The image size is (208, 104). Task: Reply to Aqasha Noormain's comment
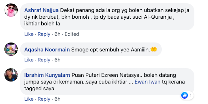pos(44,60)
